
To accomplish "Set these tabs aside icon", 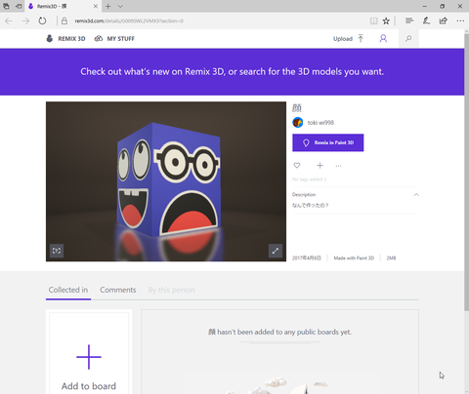I will 19,6.
